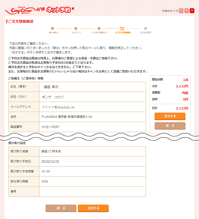This screenshot has height=219, width=199.
Task: Click the empty 備考 remarks cell
Action: point(92,192)
